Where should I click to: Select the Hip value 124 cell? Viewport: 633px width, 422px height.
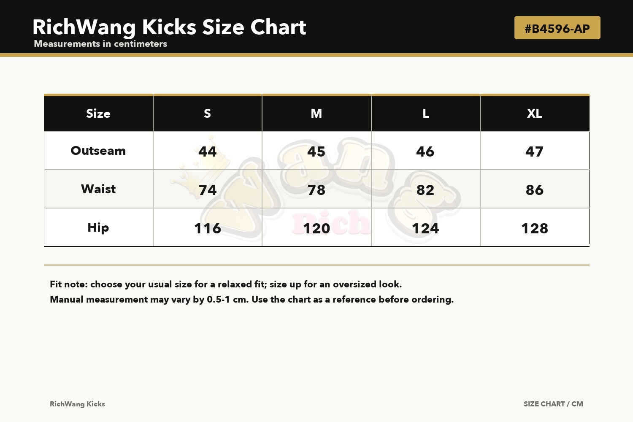point(426,227)
